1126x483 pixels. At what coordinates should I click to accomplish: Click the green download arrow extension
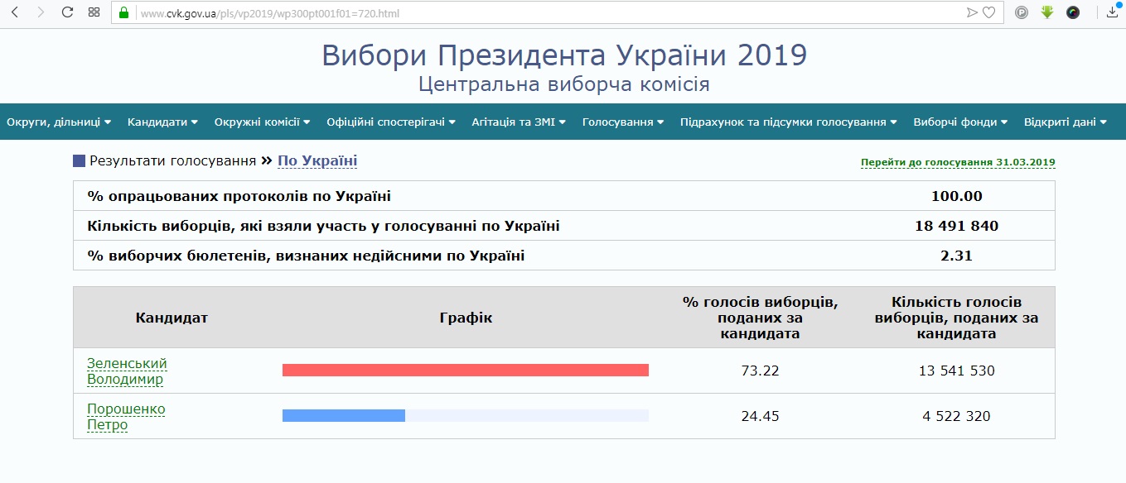1047,13
